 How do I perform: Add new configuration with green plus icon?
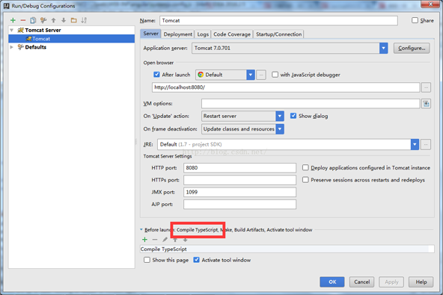click(13, 20)
